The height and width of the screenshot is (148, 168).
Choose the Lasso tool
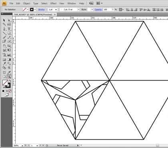(9, 24)
